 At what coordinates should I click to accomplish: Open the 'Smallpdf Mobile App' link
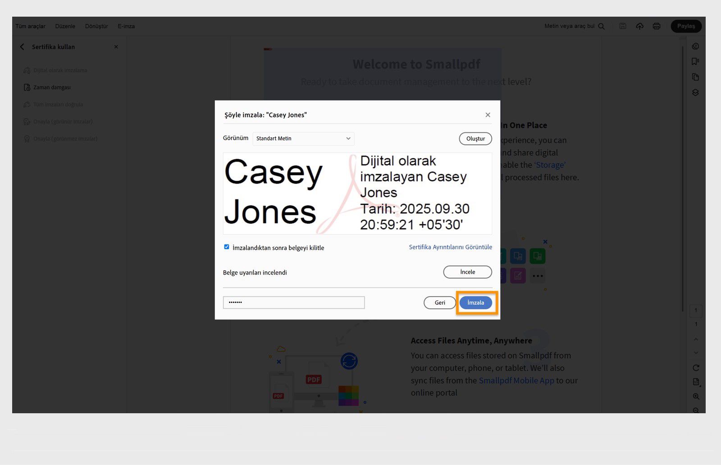516,380
